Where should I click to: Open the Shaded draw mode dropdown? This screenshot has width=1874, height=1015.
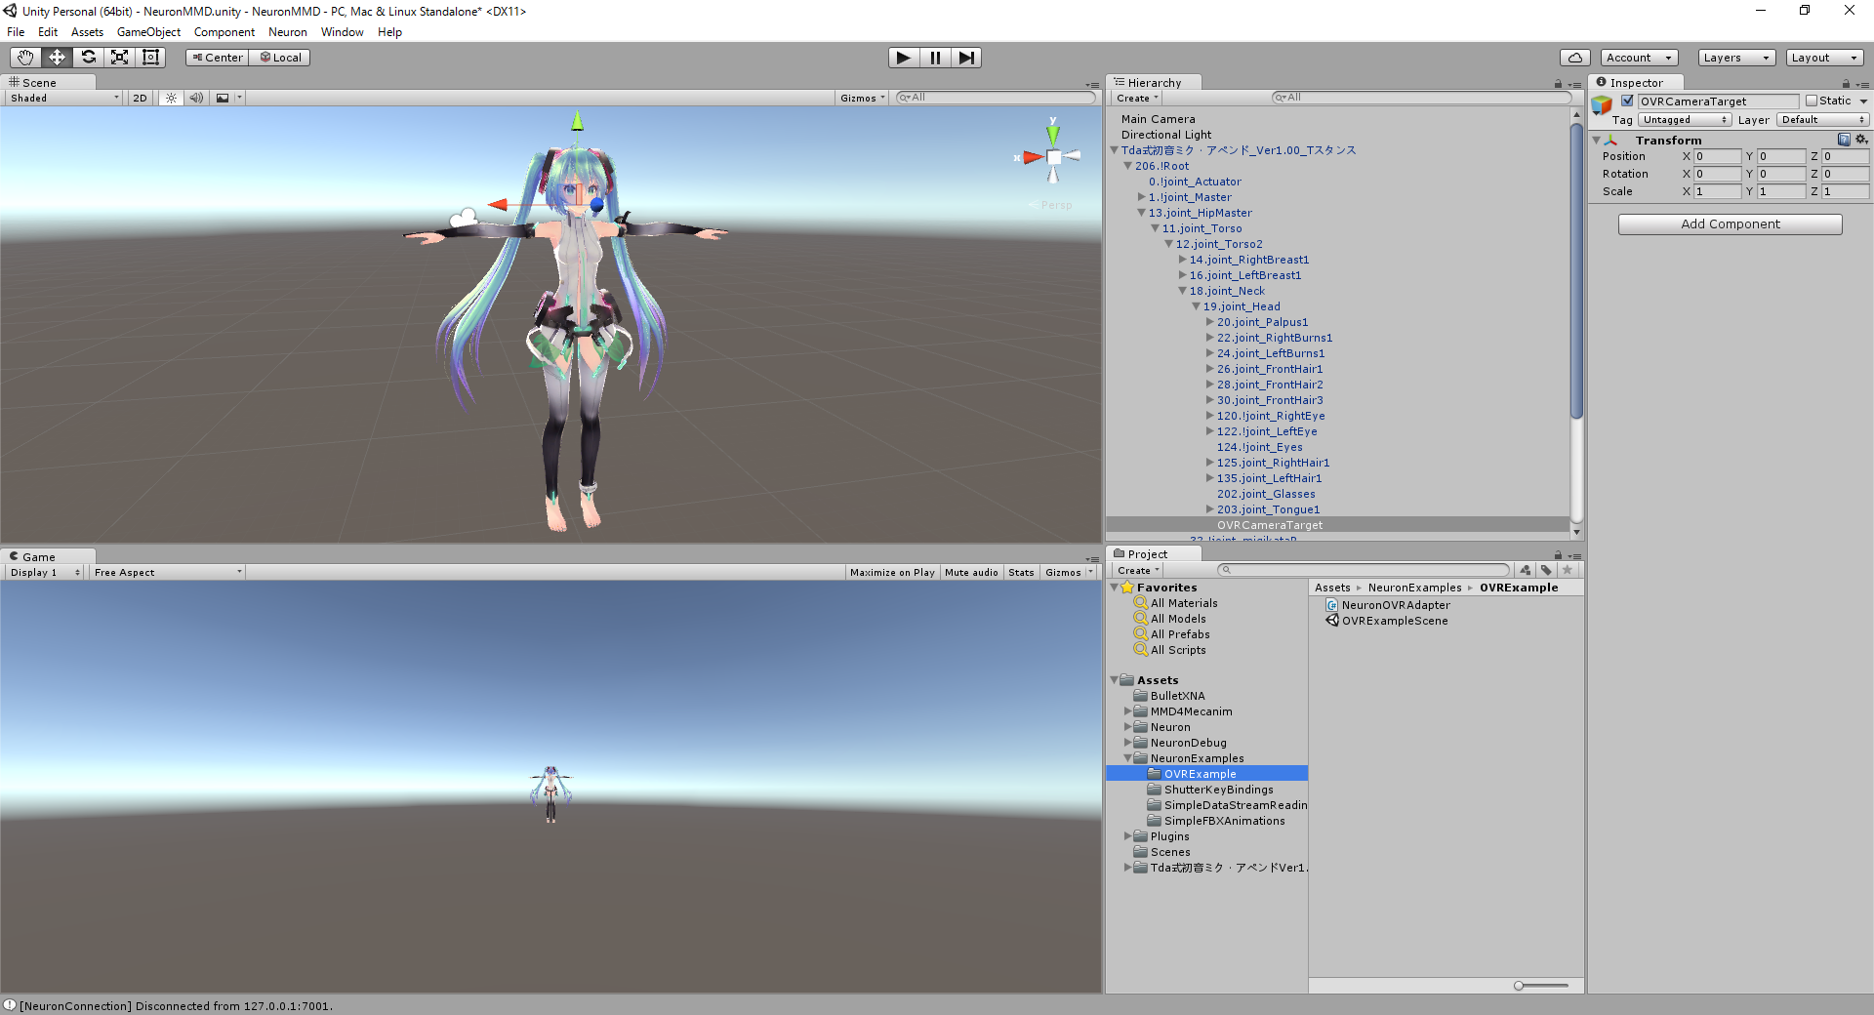tap(61, 98)
